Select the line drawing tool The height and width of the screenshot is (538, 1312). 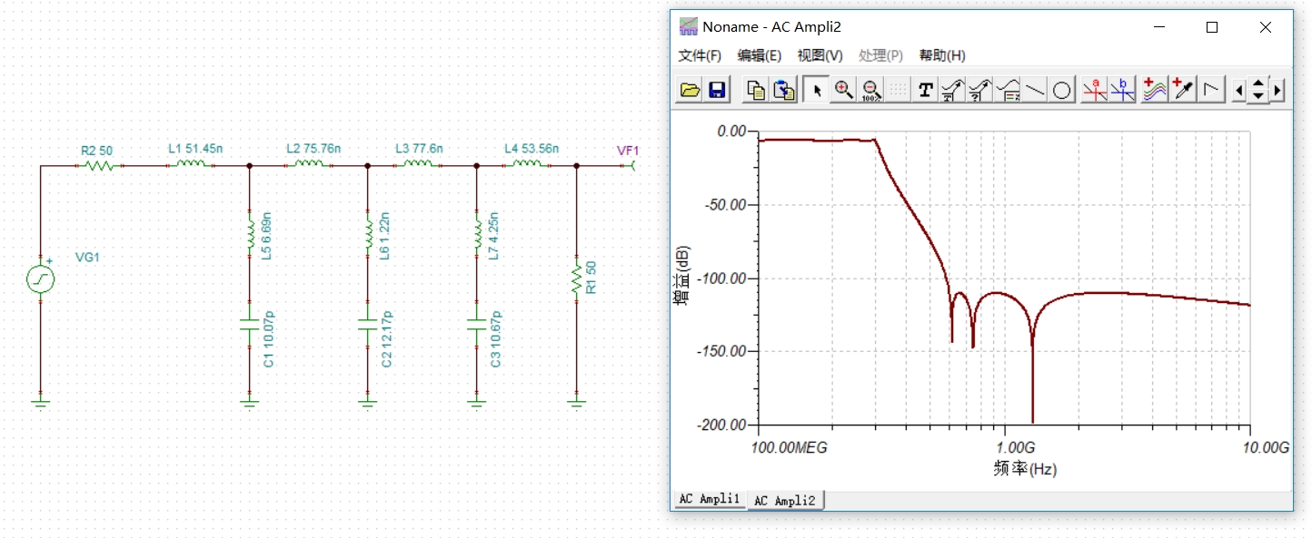tap(1035, 90)
